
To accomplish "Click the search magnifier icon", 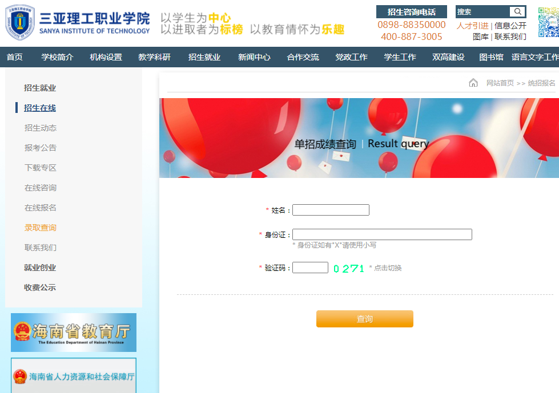I will [517, 12].
